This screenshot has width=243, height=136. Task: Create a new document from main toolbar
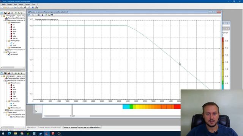pos(3,7)
